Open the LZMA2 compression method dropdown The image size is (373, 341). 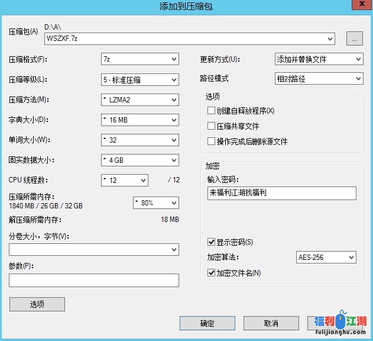click(x=140, y=99)
